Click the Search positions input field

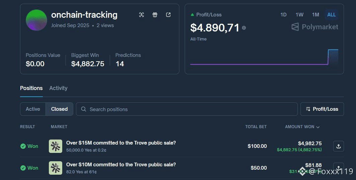tap(187, 109)
